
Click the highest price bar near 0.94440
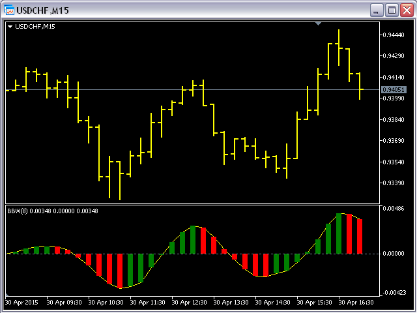(339, 48)
